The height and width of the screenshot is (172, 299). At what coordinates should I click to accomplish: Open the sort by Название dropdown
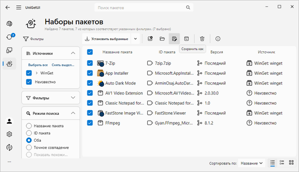pyautogui.click(x=252, y=163)
